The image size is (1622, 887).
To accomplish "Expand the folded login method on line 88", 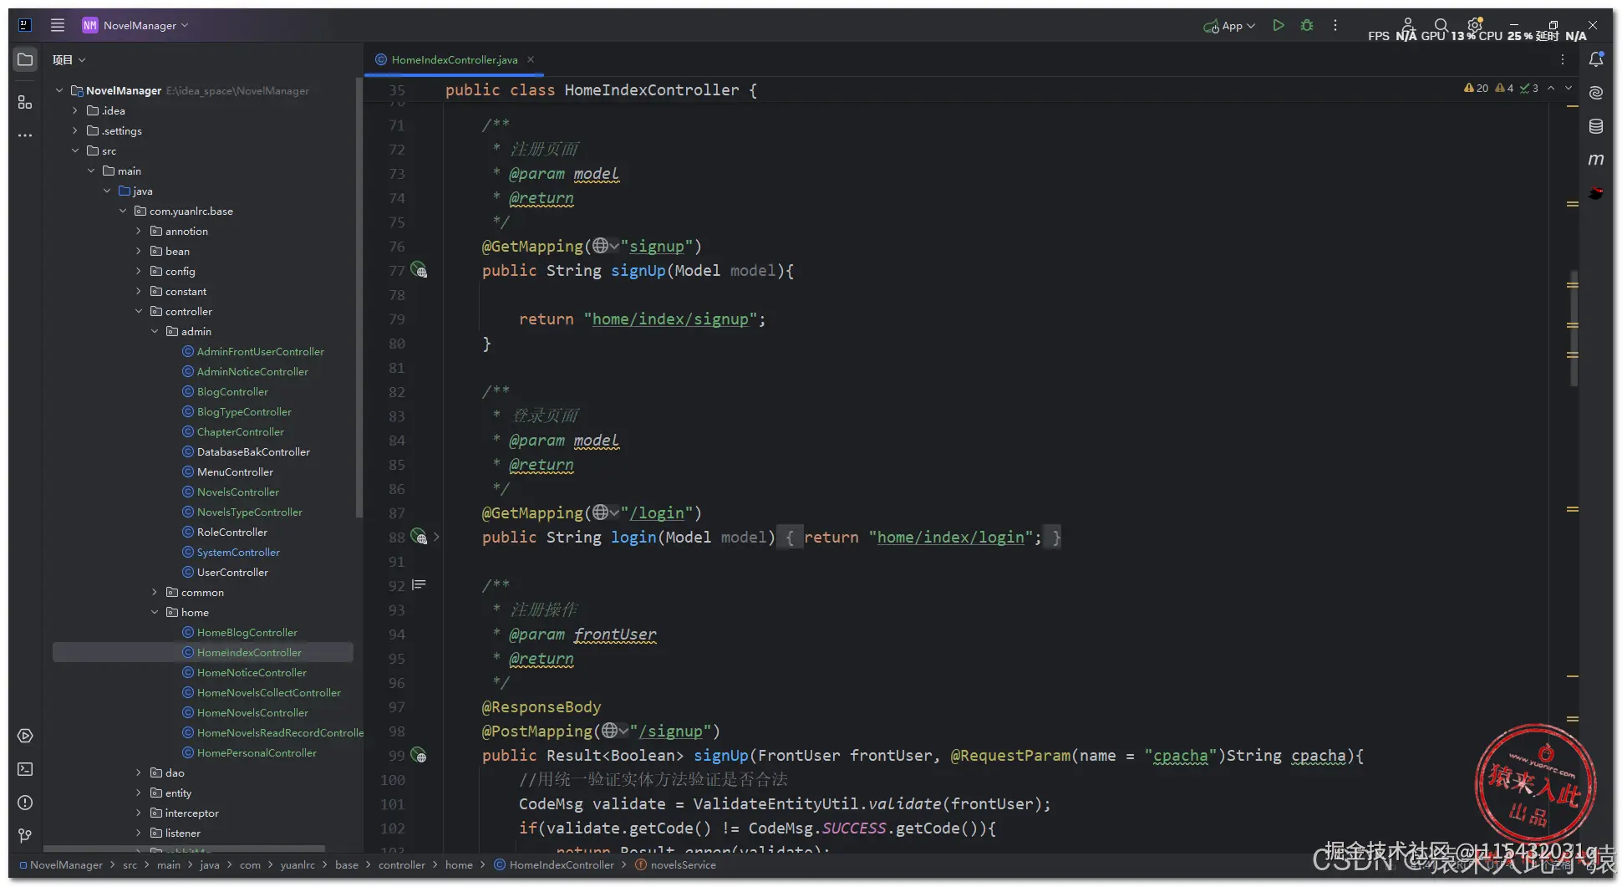I will [x=436, y=538].
